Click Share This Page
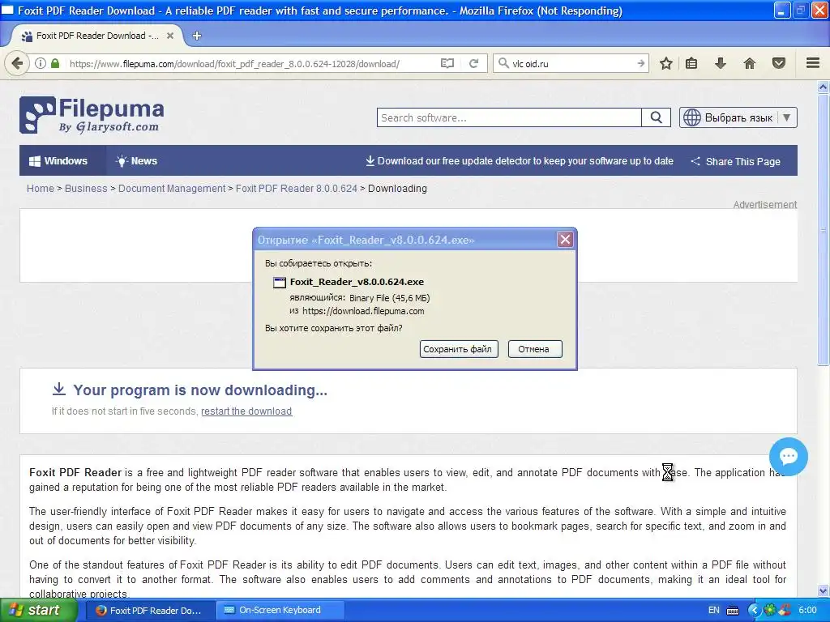830x622 pixels. (x=735, y=161)
